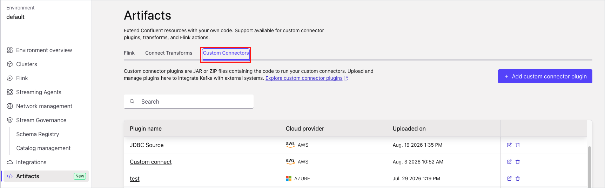The image size is (605, 188).
Task: Switch to the Connect Transforms tab
Action: (x=169, y=53)
